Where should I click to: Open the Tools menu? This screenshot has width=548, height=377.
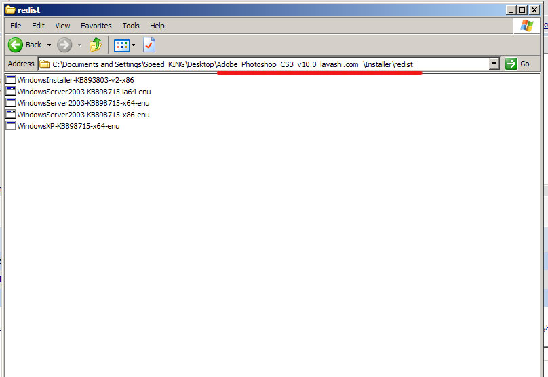[x=131, y=26]
